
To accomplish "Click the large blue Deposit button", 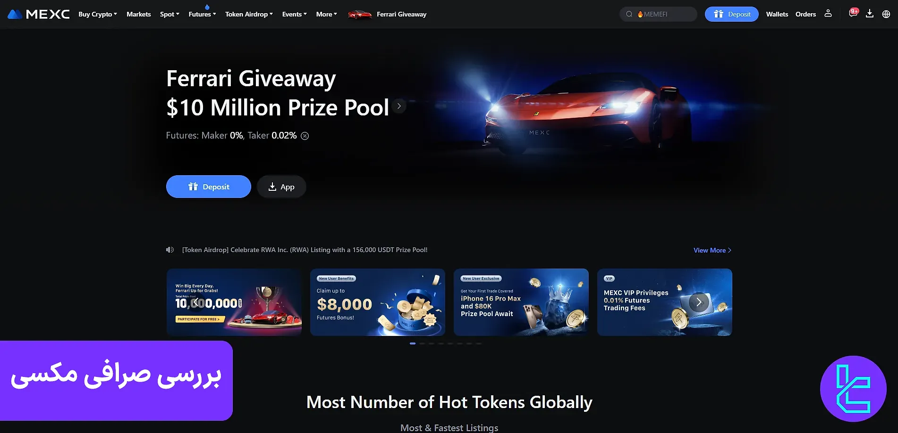I will (209, 187).
